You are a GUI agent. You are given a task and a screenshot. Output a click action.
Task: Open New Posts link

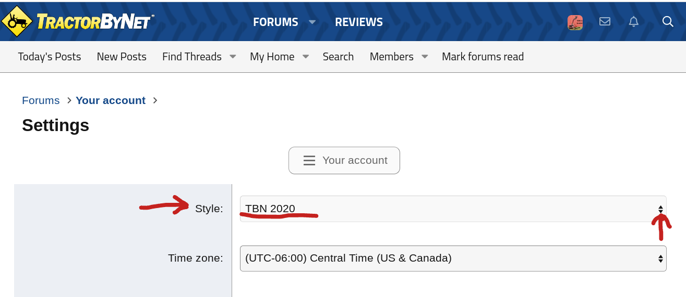[122, 57]
